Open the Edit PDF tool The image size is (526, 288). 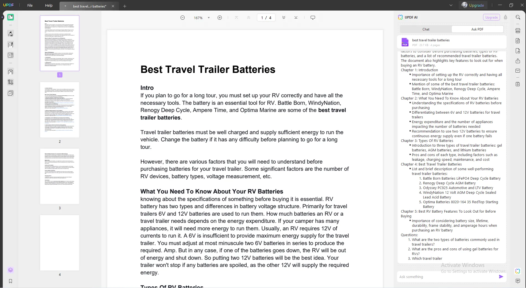[x=11, y=45]
